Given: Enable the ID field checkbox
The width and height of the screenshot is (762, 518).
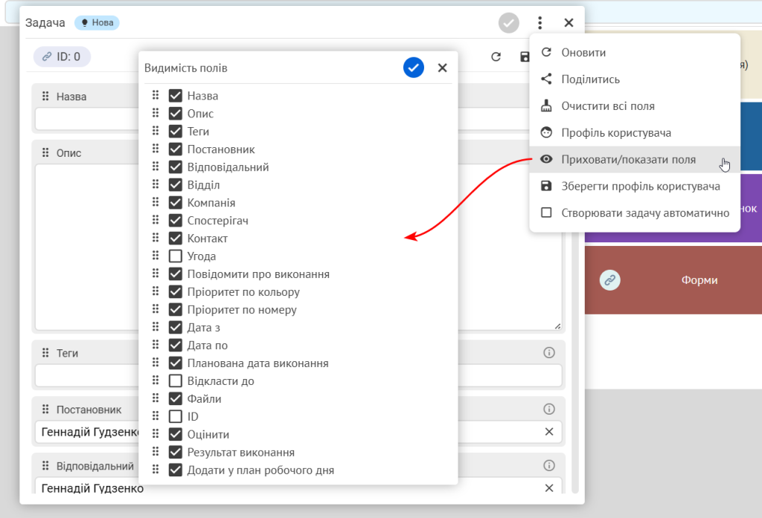Looking at the screenshot, I should (x=176, y=416).
